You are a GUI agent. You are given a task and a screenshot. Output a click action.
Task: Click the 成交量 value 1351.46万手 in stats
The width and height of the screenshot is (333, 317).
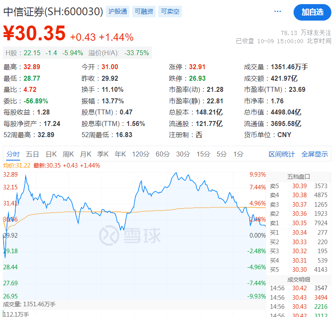[x=289, y=67]
